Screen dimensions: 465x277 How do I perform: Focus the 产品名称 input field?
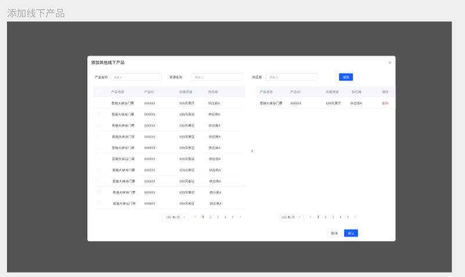click(x=136, y=77)
